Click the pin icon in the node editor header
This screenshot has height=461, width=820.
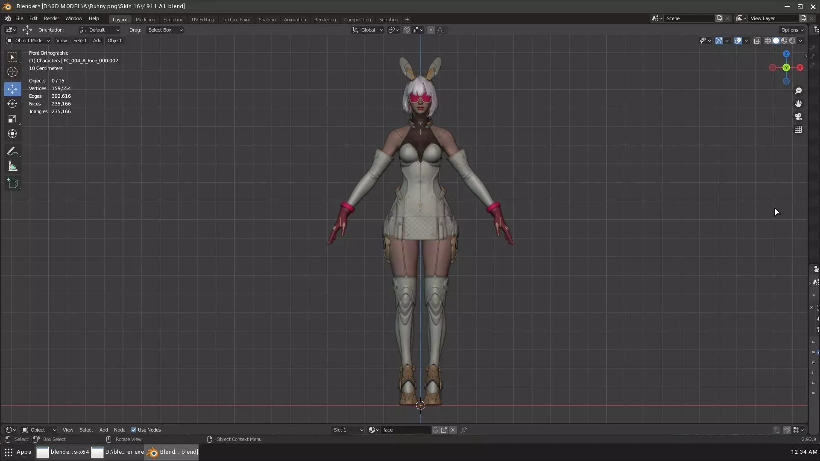click(464, 430)
